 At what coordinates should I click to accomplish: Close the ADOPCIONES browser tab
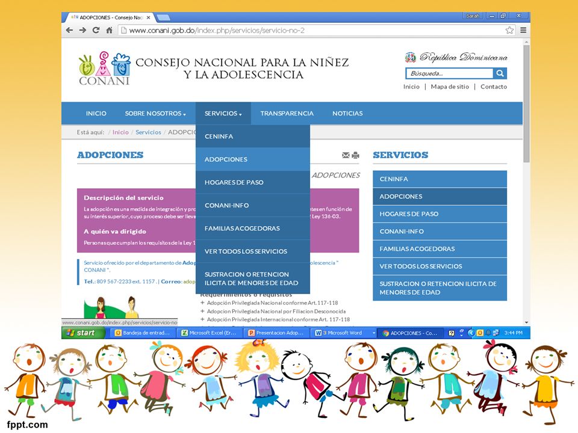tap(148, 17)
